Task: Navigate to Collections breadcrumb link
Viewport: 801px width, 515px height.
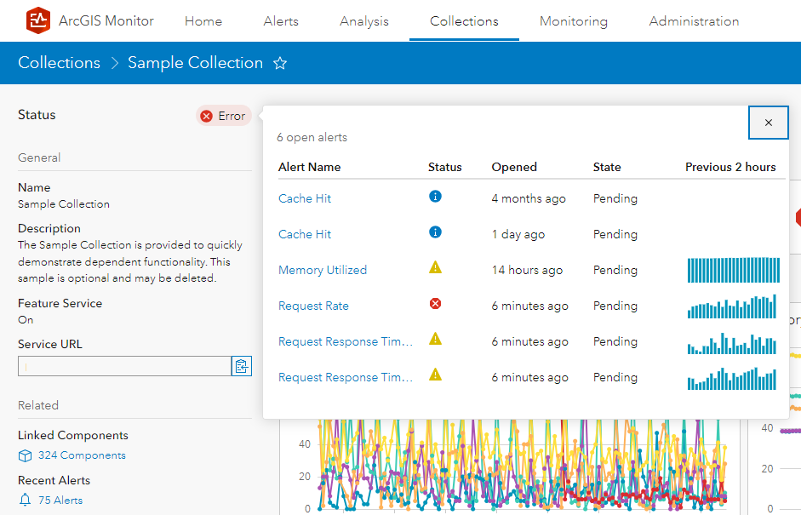Action: [59, 63]
